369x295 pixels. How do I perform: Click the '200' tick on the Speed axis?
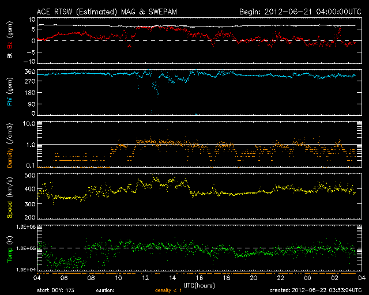point(30,217)
